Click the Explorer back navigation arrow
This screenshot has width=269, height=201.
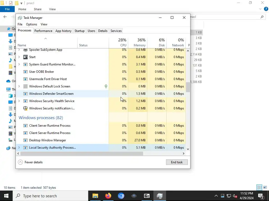tap(5, 17)
